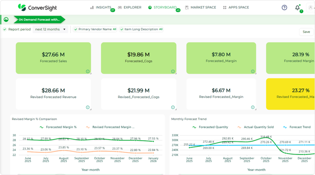Go to the Explorer tab
The height and width of the screenshot is (175, 315).
(x=130, y=7)
